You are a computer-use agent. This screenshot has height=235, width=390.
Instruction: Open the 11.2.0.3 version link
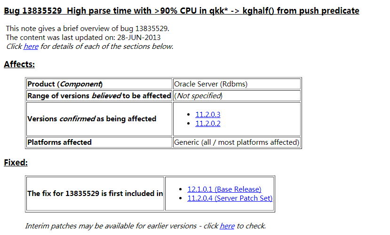pyautogui.click(x=208, y=114)
